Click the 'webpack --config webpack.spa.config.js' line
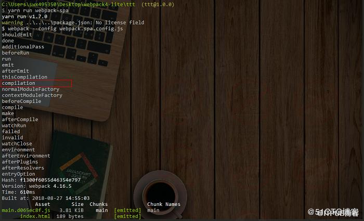364x221 pixels. [x=62, y=29]
